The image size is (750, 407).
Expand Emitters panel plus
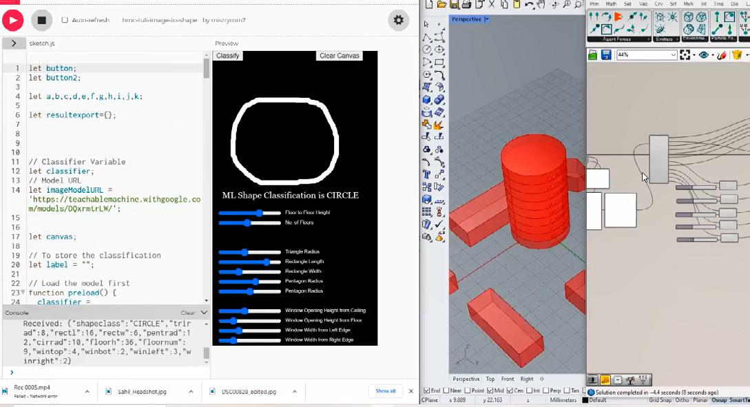tap(678, 39)
